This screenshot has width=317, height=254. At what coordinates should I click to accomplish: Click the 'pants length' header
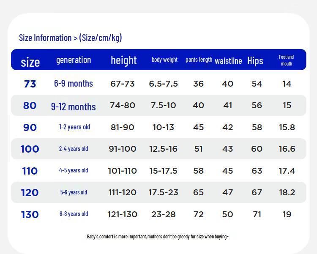(x=199, y=60)
